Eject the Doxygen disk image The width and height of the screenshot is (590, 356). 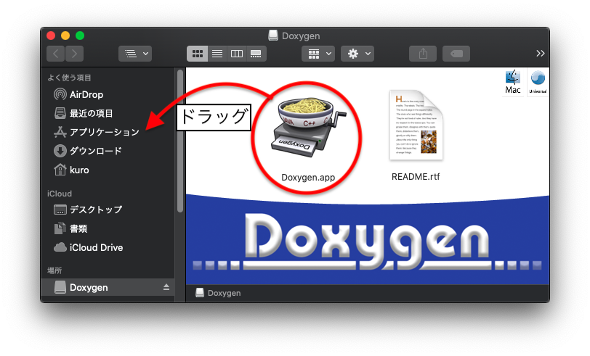click(x=166, y=287)
